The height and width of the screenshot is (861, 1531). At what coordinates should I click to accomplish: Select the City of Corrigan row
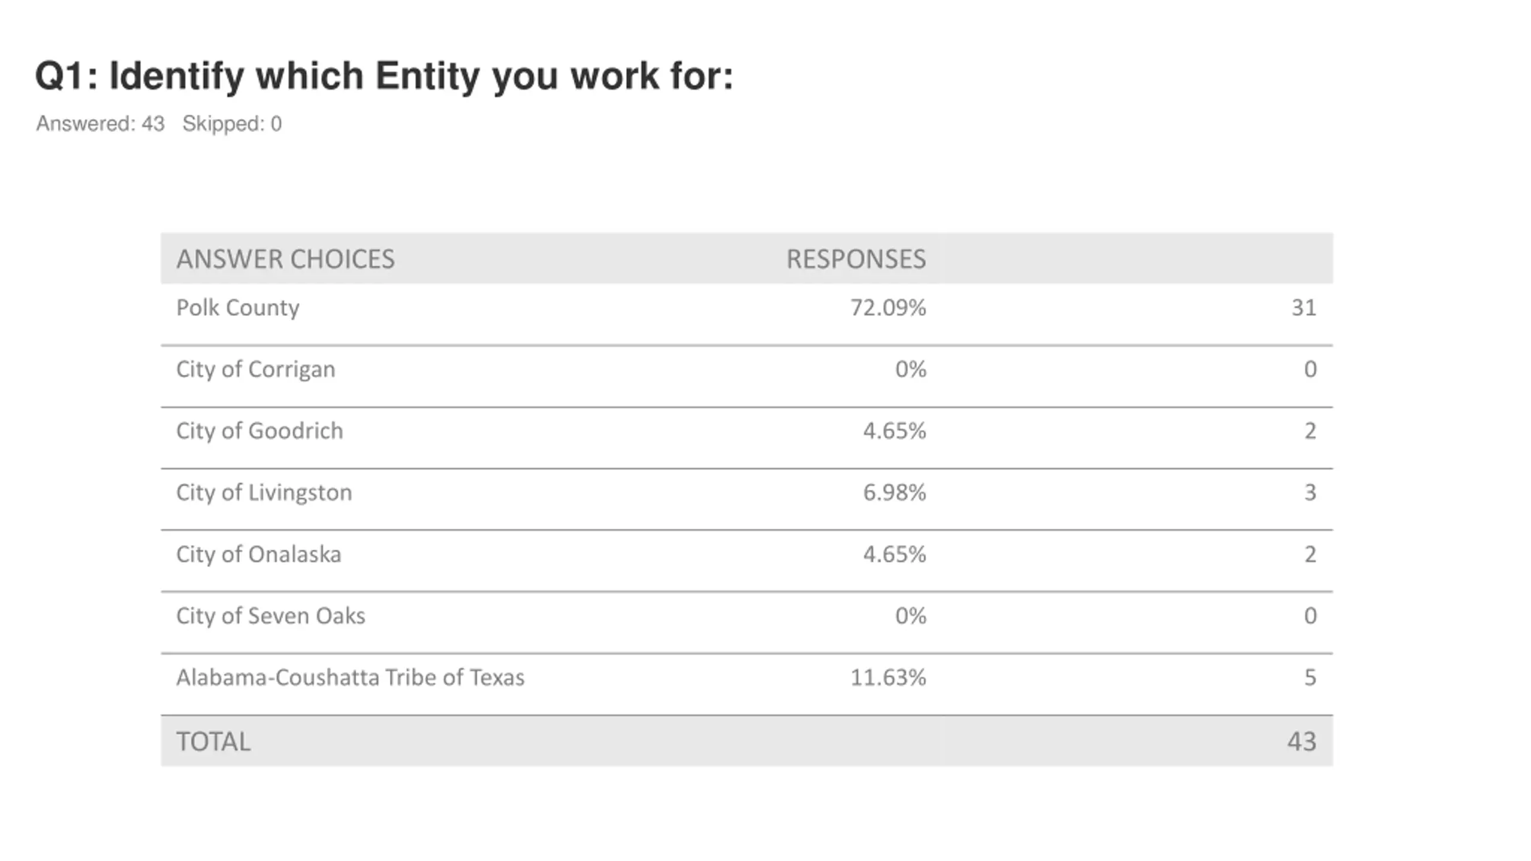point(746,376)
